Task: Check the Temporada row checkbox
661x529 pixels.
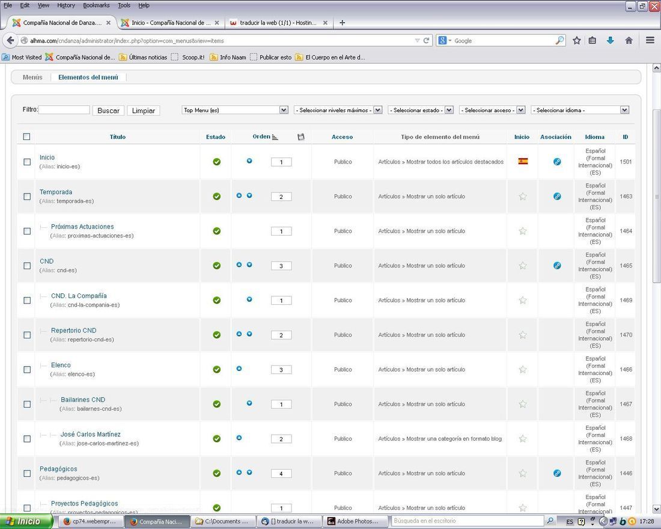Action: [x=27, y=197]
